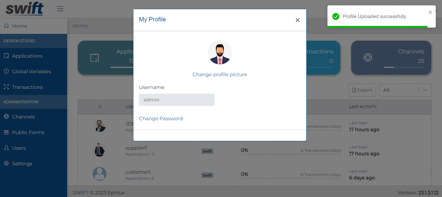Go to Transactions in the sidebar
Viewport: 442px width, 197px height.
[33, 87]
